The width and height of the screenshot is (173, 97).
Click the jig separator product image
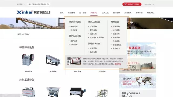(53, 92)
